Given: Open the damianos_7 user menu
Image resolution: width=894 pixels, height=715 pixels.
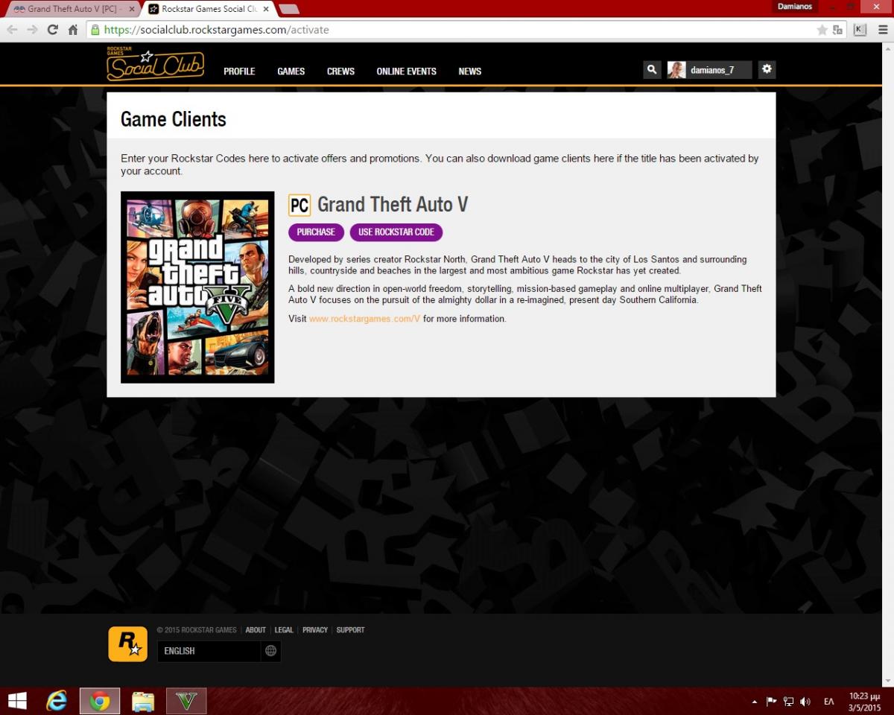Looking at the screenshot, I should coord(710,70).
